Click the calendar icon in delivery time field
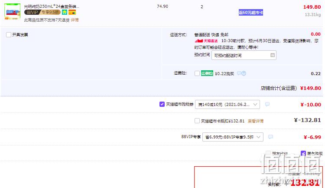 click(273, 55)
